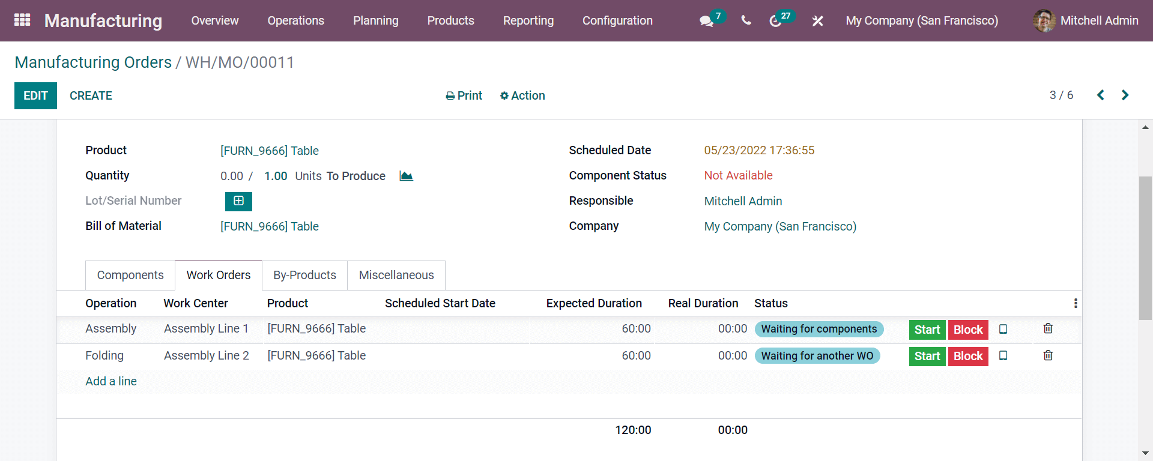Image resolution: width=1153 pixels, height=461 pixels.
Task: Click scrollbar down arrow
Action: (1145, 453)
